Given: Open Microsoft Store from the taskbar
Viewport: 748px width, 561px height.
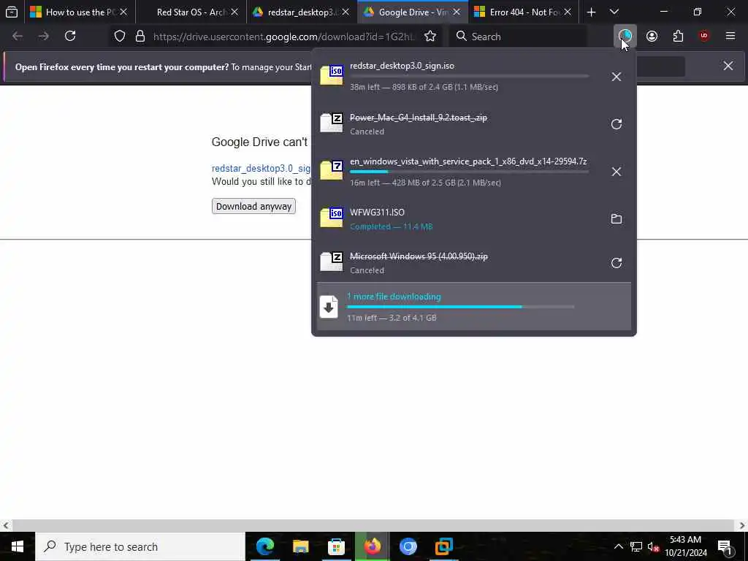Looking at the screenshot, I should click(336, 546).
